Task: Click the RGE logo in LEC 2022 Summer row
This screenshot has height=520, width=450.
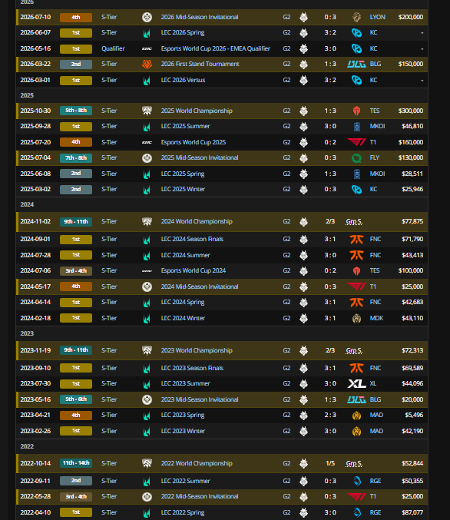Action: coord(357,481)
